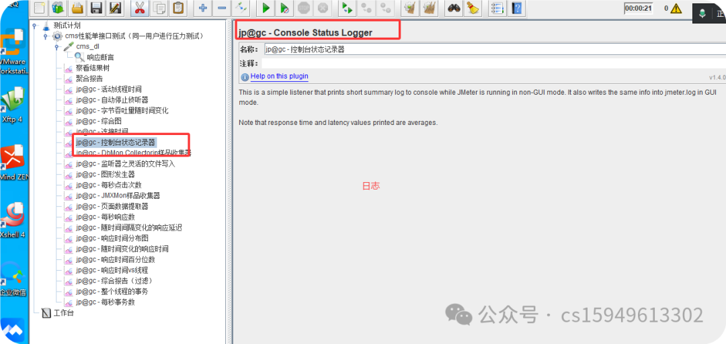The width and height of the screenshot is (726, 344).
Task: Click into the 名称 name field
Action: 493,50
